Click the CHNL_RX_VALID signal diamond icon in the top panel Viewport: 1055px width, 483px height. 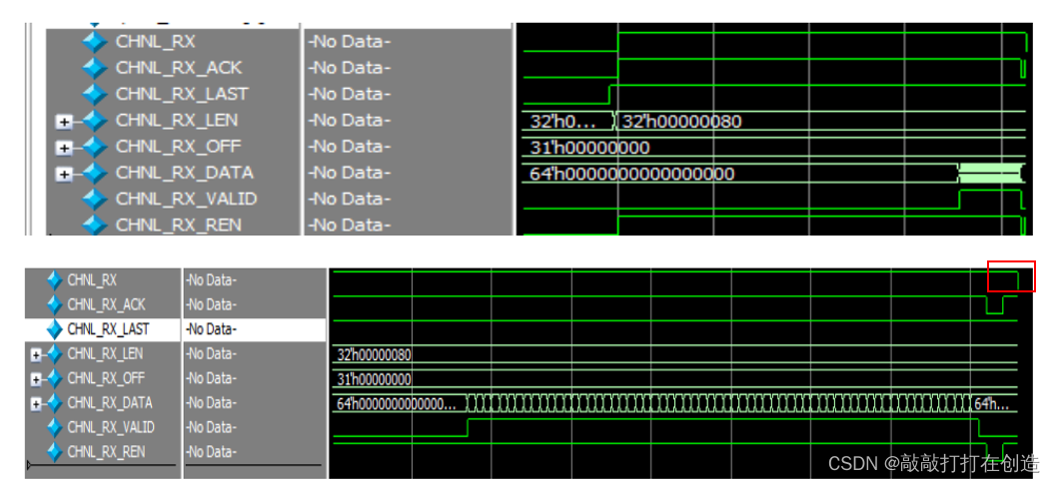[94, 200]
